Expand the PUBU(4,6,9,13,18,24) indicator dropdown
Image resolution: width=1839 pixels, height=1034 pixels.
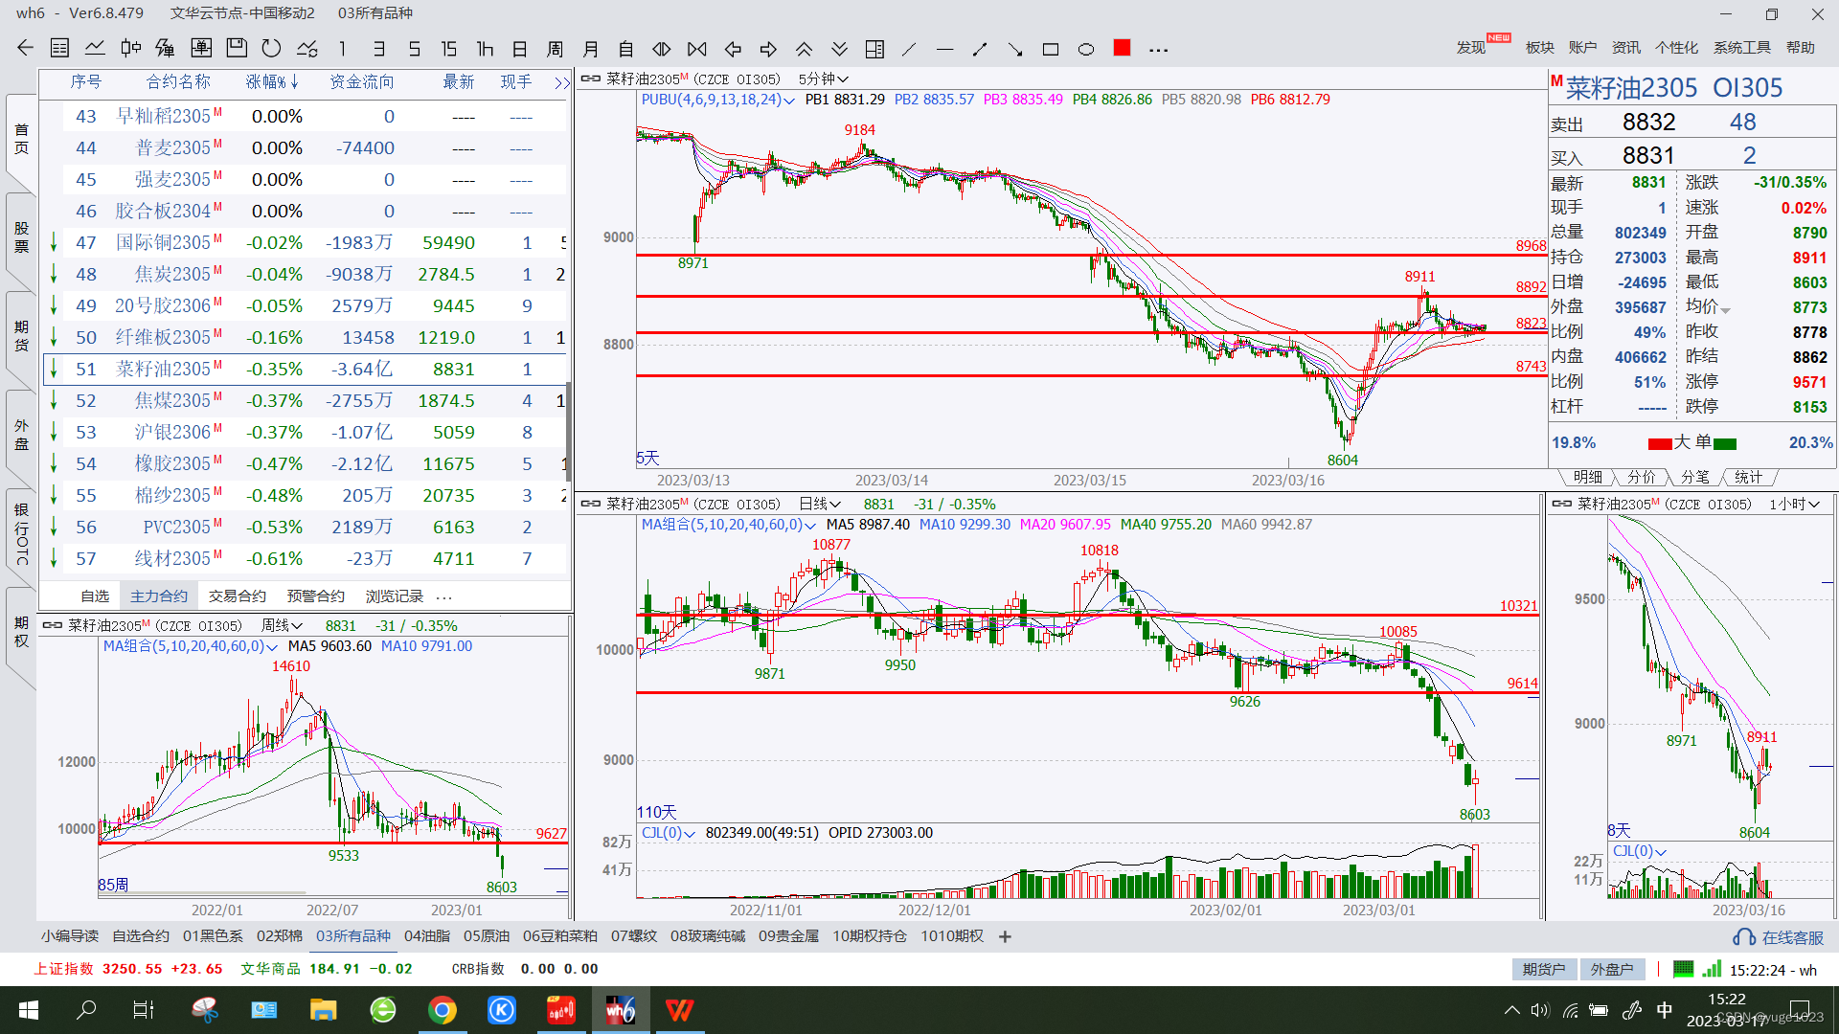tap(717, 100)
